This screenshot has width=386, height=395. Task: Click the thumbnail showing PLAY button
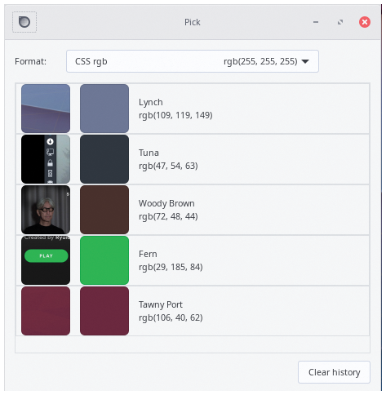coord(46,260)
